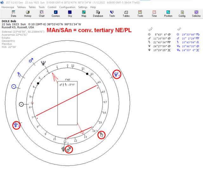Click the natal Sun position 5°43' 4" row

159,35
